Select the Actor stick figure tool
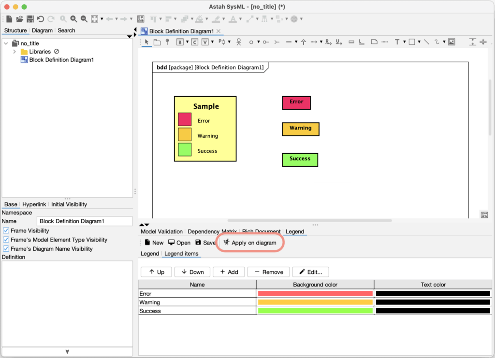The image size is (495, 358). [x=238, y=42]
